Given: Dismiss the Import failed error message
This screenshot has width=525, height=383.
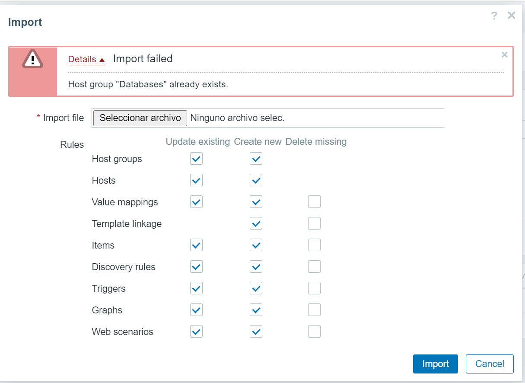Looking at the screenshot, I should tap(504, 55).
